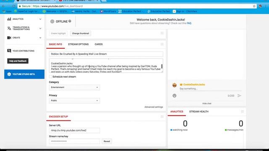Click the Create camera icon in sidebar
The width and height of the screenshot is (269, 151).
pyautogui.click(x=9, y=38)
